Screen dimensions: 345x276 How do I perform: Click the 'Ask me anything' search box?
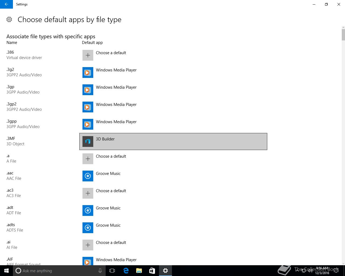pos(59,271)
